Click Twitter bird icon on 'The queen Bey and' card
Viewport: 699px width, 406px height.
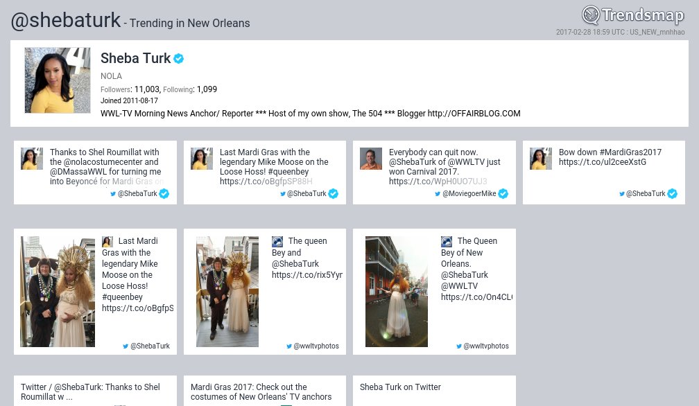[289, 346]
